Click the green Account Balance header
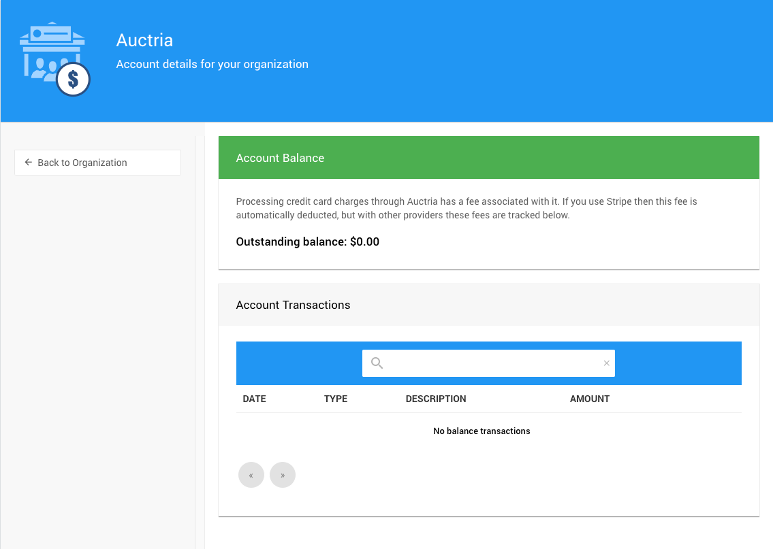This screenshot has width=773, height=549. coord(488,158)
